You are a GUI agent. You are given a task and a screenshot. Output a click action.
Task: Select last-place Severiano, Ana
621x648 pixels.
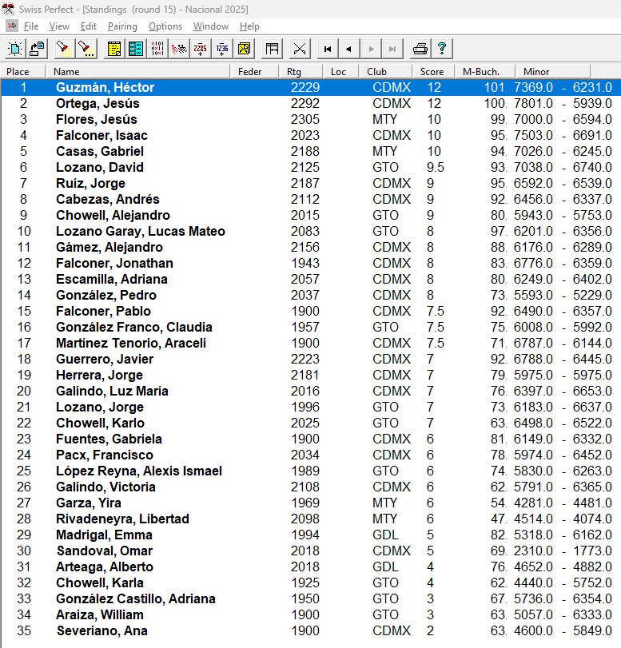pyautogui.click(x=102, y=631)
